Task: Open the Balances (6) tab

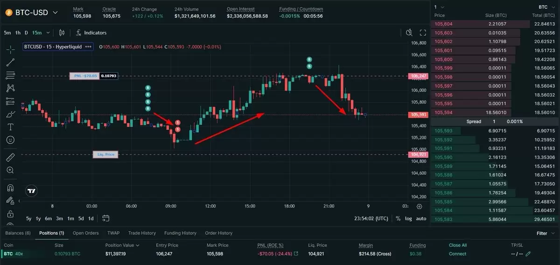Action: 18,233
